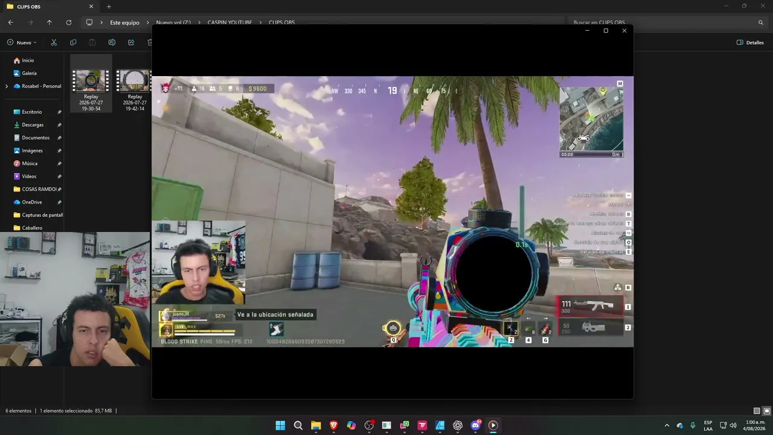Screen dimensions: 773x435
Task: Unpin Vídeos using its pin icon
Action: click(59, 176)
